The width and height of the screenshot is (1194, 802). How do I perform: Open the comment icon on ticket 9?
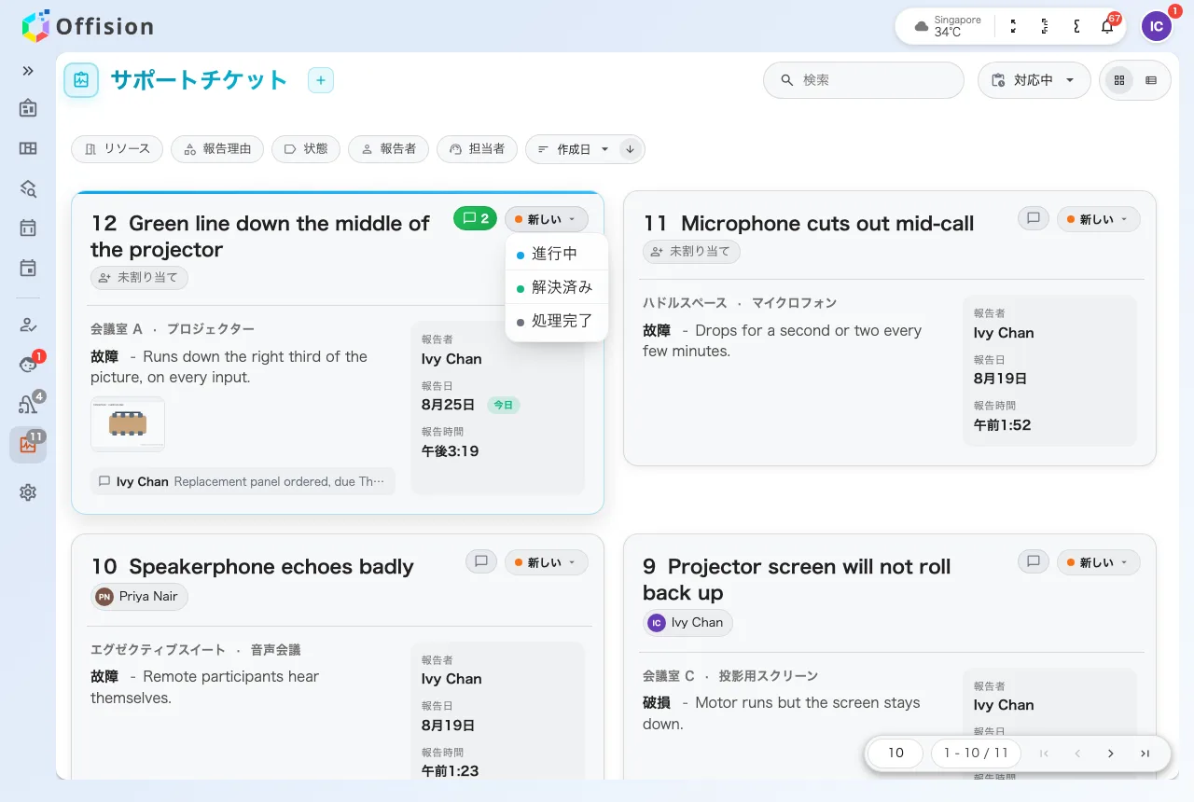click(1034, 562)
